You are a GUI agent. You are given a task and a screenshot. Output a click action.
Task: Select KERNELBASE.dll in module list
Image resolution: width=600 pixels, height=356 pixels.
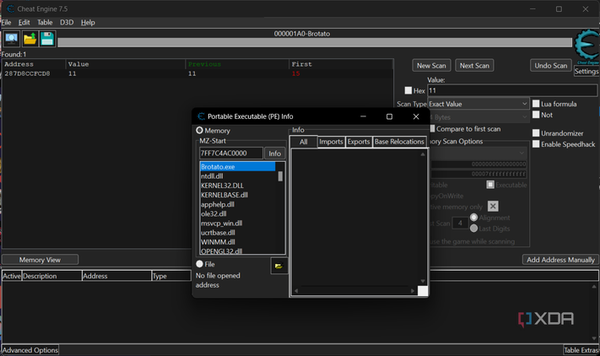238,195
